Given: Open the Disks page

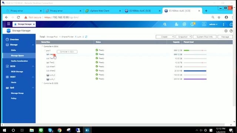Looking at the screenshot, I should [x=13, y=50].
